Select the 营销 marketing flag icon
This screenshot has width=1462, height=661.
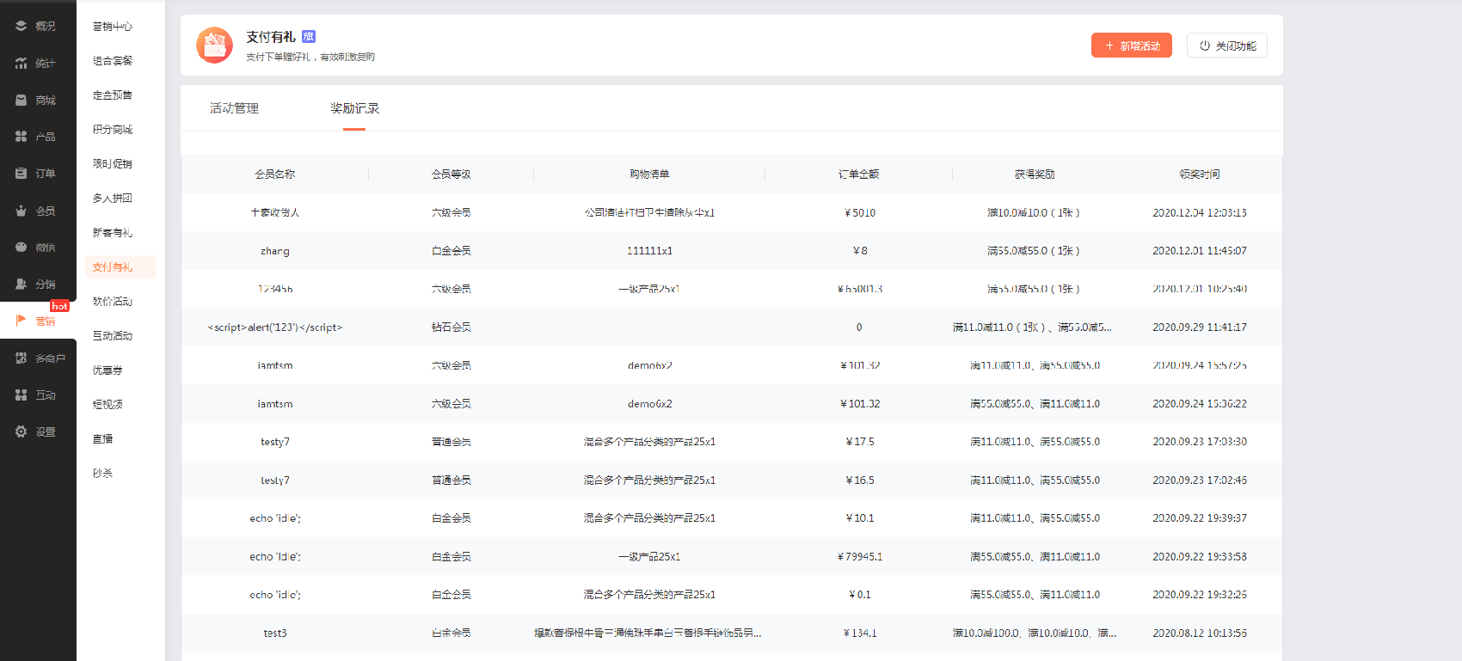[x=21, y=321]
